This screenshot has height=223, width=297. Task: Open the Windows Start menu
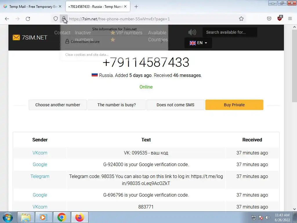tap(8, 217)
